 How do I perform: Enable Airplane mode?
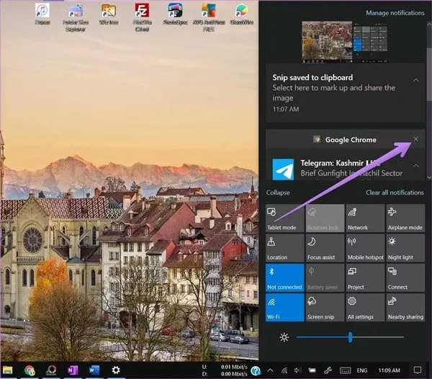click(x=404, y=217)
